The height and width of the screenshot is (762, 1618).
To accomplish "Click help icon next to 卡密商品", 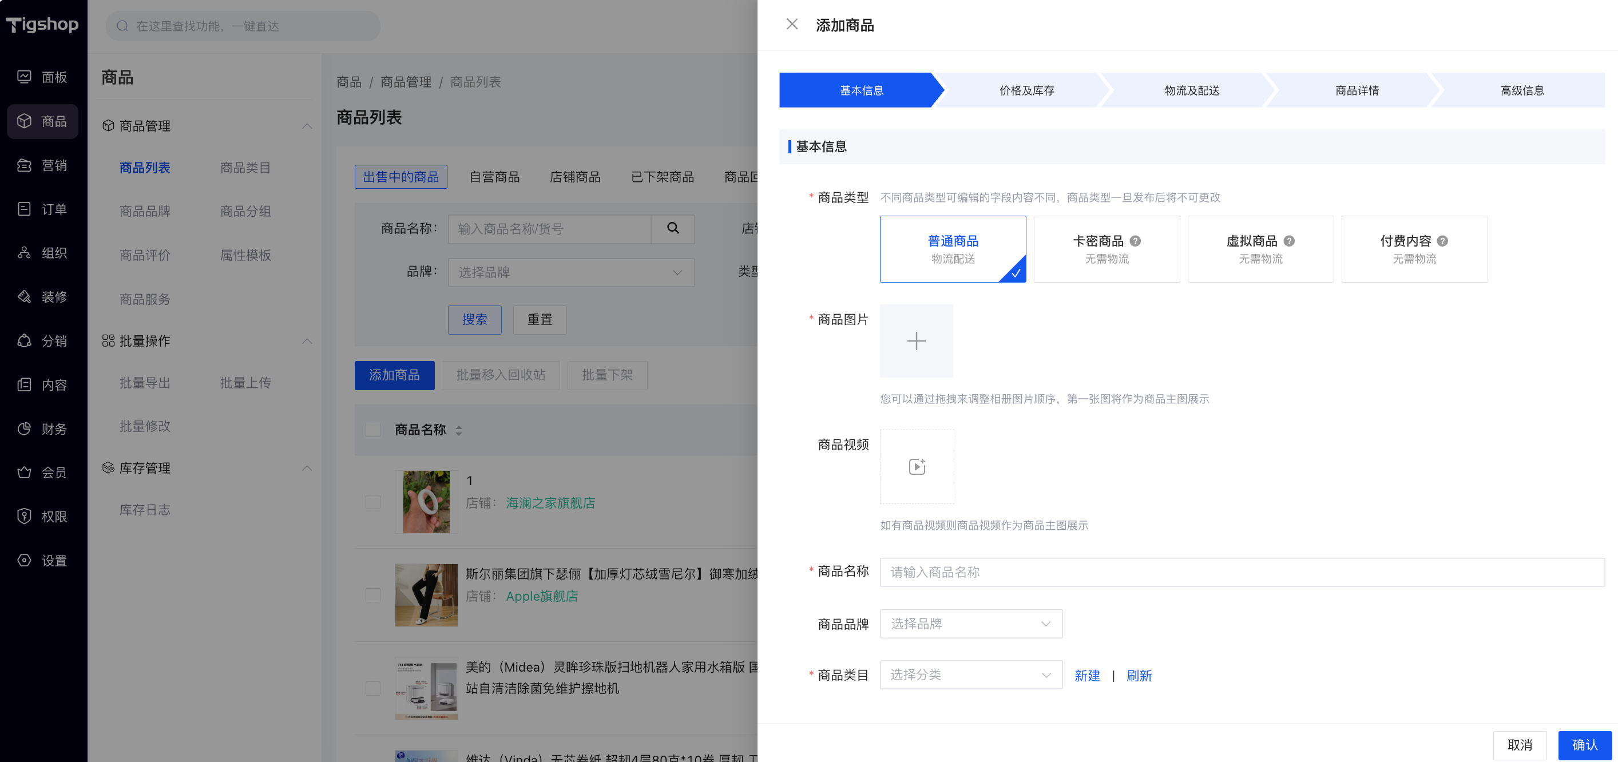I will point(1135,241).
